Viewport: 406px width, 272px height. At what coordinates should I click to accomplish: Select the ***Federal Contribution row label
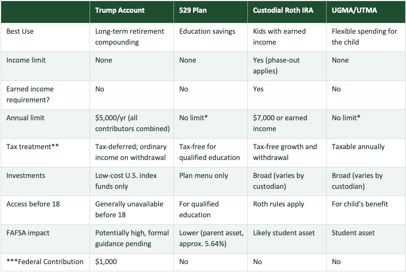point(45,262)
